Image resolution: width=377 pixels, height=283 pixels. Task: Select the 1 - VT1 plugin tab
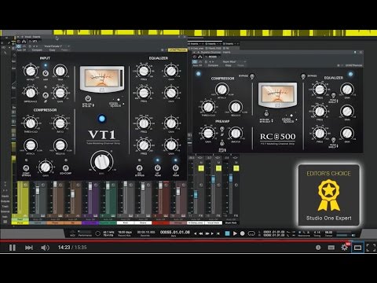tap(33, 42)
